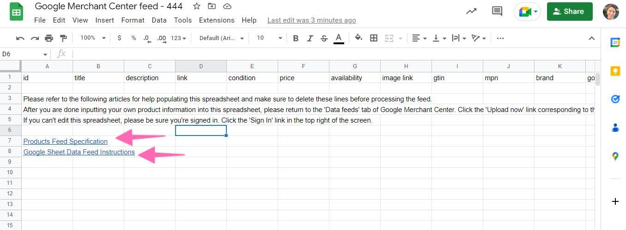The width and height of the screenshot is (626, 230).
Task: Open Google Keep in side panel
Action: tap(615, 71)
